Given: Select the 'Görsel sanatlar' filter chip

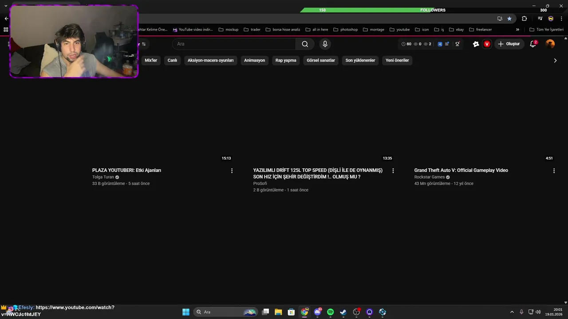Looking at the screenshot, I should click(x=321, y=60).
